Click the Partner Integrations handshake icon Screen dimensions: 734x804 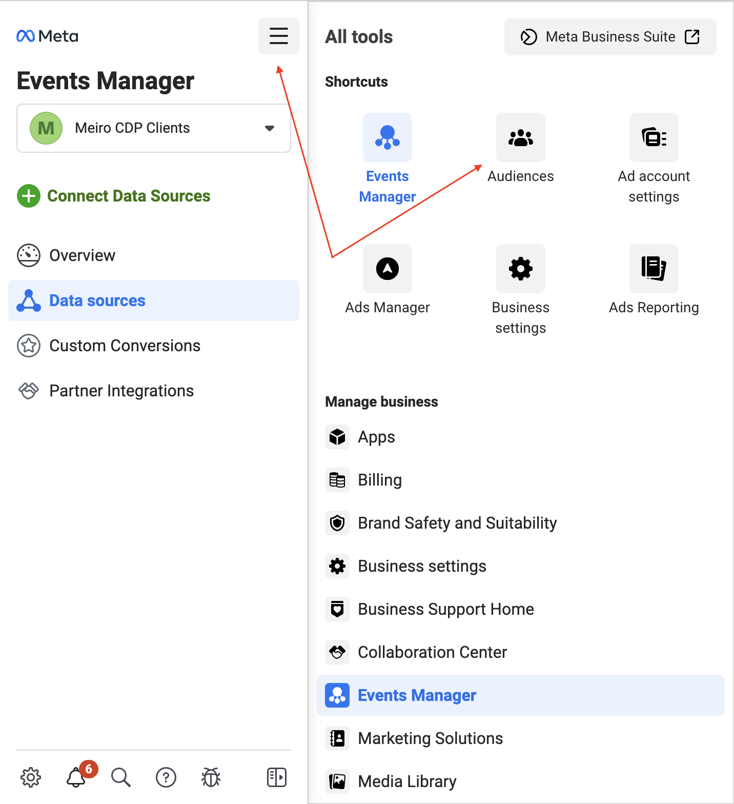[x=29, y=391]
